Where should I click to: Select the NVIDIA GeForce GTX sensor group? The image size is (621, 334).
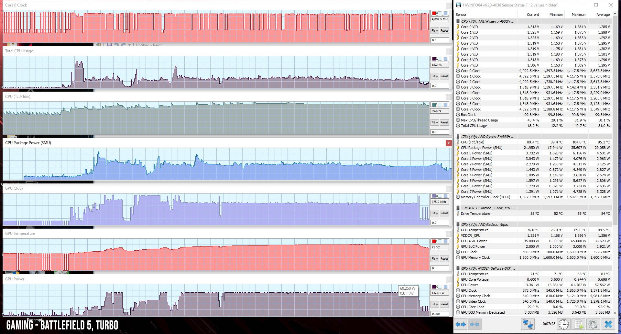[488, 268]
